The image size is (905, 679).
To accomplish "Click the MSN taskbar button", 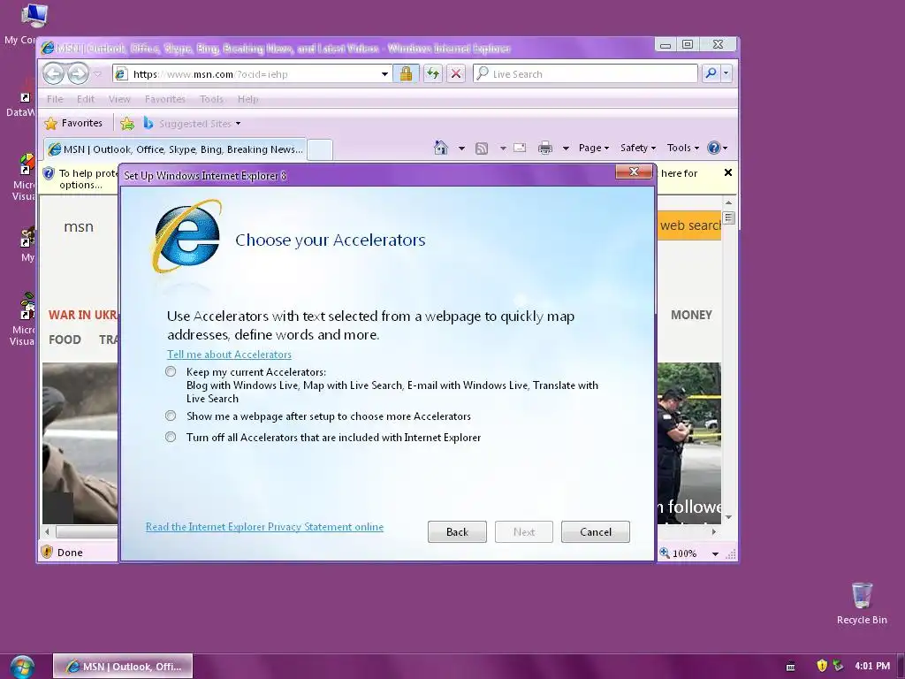I will pyautogui.click(x=123, y=667).
